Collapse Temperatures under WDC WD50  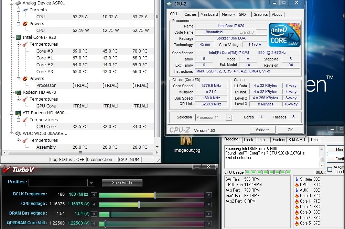[19, 140]
